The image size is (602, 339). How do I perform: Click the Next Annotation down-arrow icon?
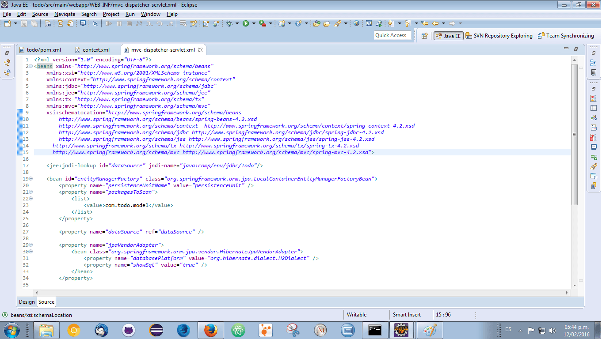point(391,23)
